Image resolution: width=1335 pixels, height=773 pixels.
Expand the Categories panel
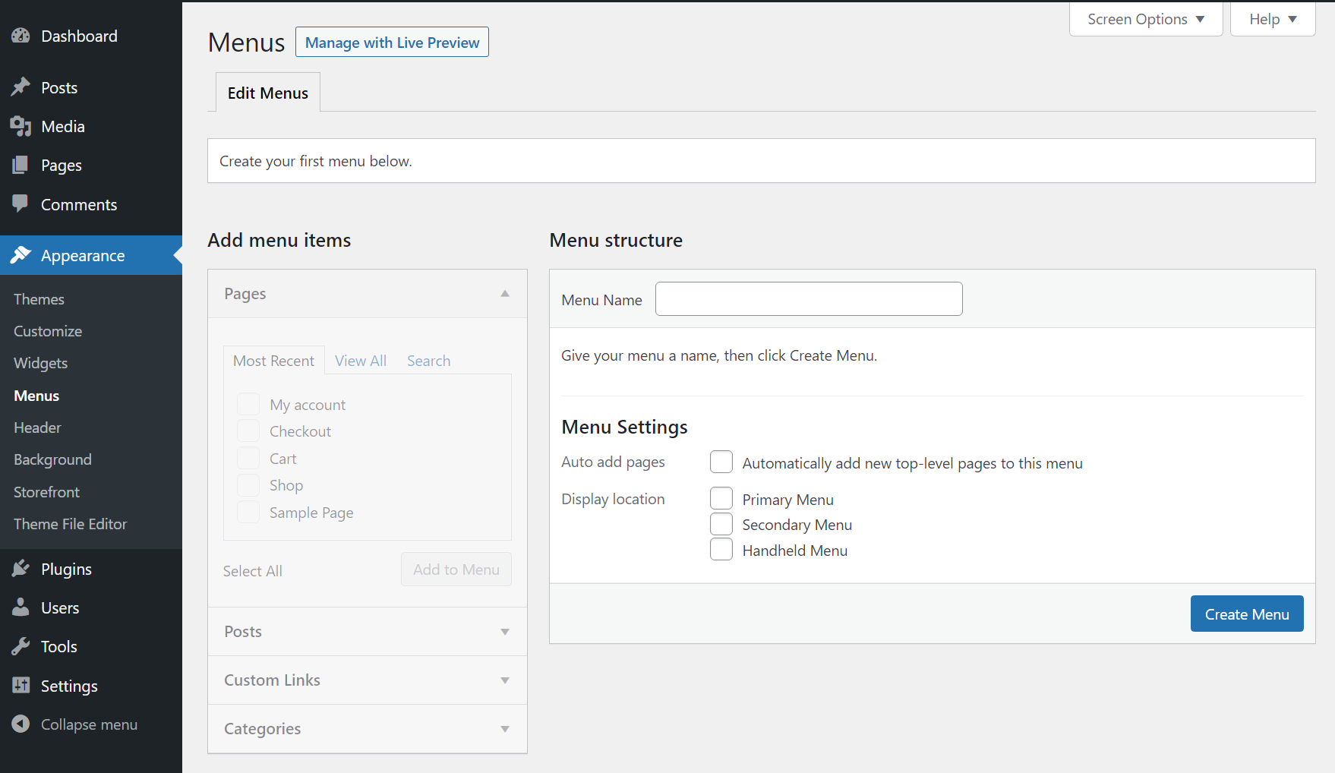504,728
